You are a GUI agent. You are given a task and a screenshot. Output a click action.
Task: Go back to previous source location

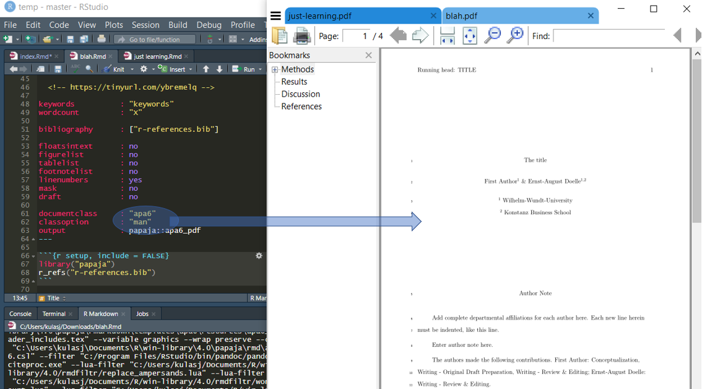point(14,69)
